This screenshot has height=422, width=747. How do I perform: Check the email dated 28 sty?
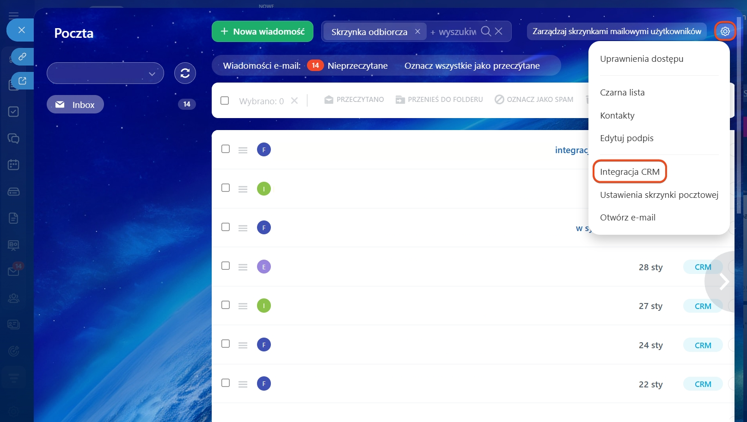coord(226,266)
